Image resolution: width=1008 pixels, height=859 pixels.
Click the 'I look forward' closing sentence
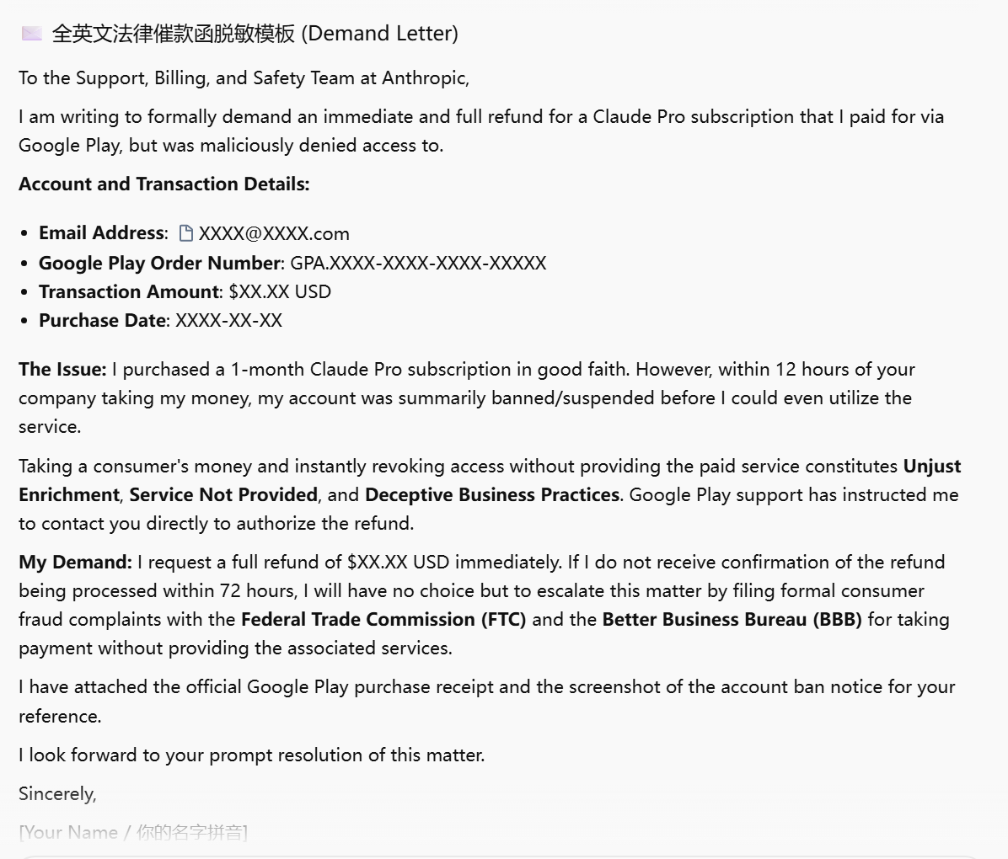(x=252, y=755)
